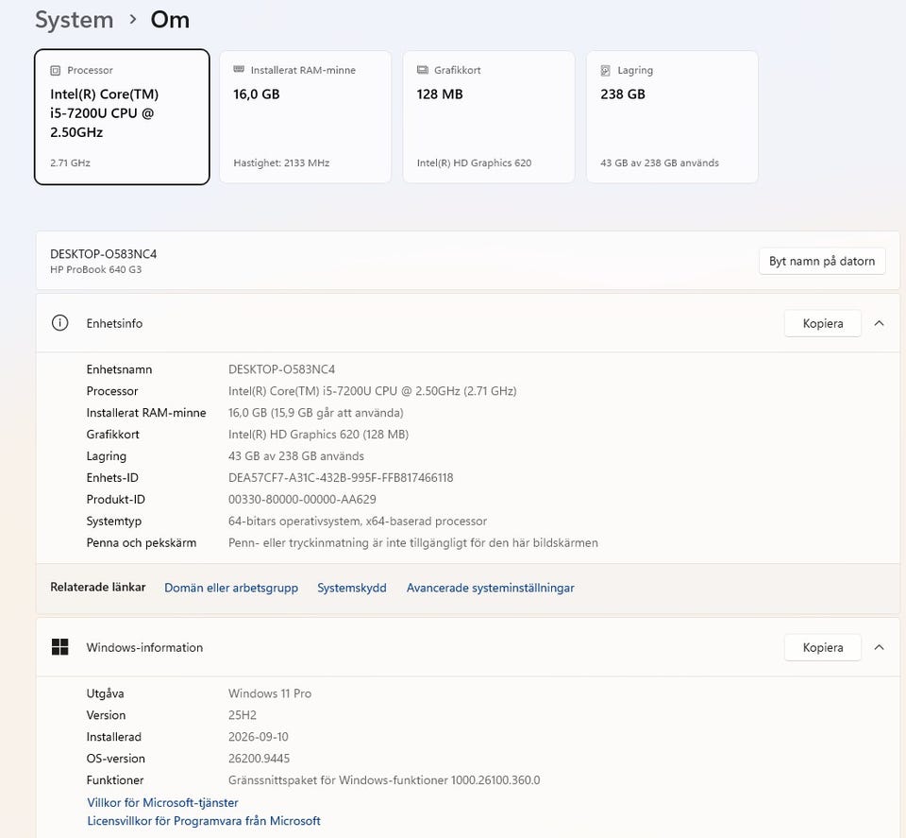Click the Systemtyp label

(114, 522)
